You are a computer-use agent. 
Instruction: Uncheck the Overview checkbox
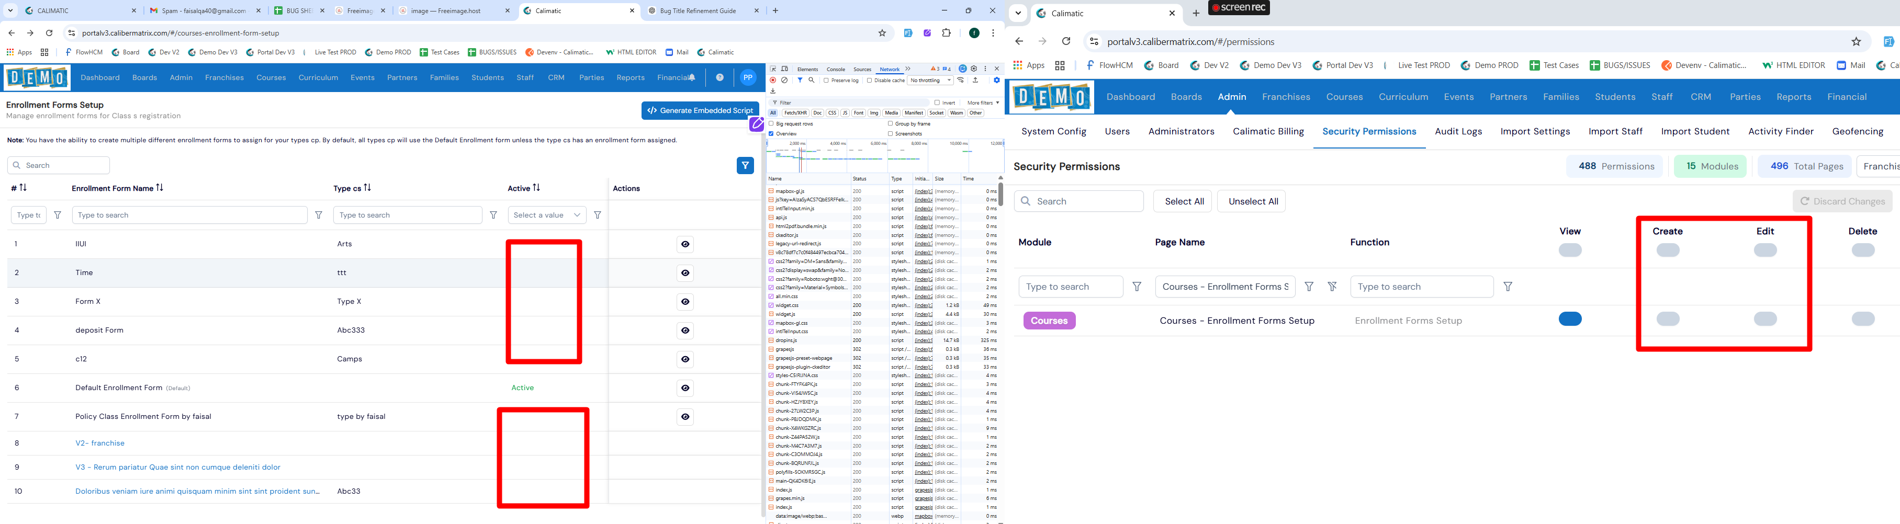click(x=771, y=133)
